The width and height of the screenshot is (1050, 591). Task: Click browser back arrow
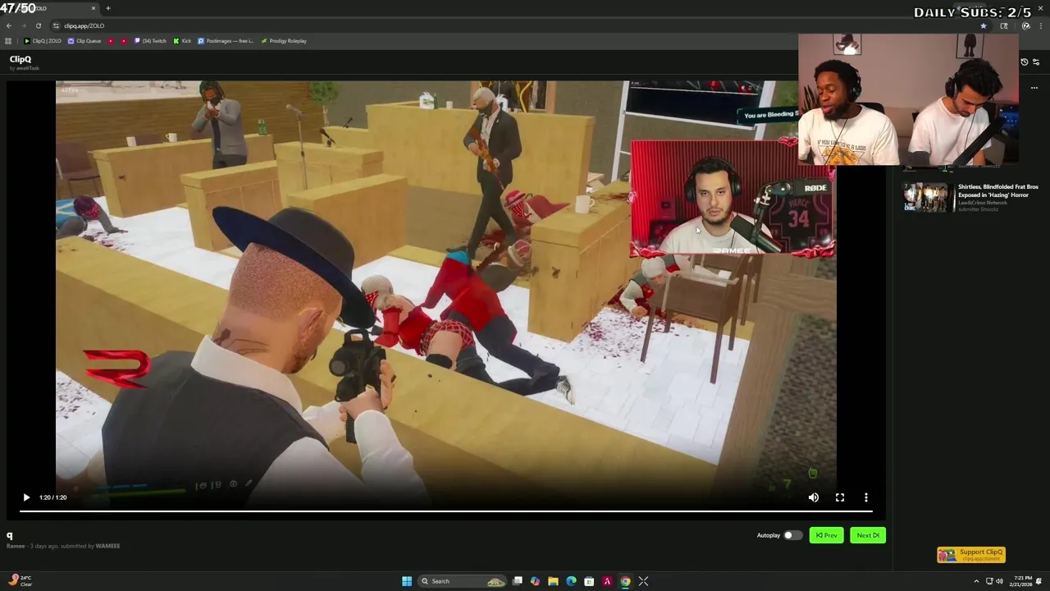click(x=9, y=25)
